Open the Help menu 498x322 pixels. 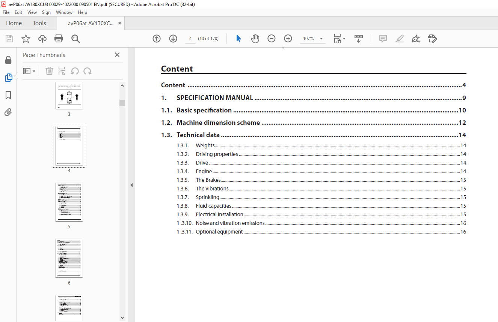click(x=82, y=12)
